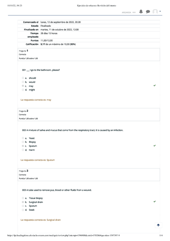Select the 'might' radio option
The height and width of the screenshot is (241, 170).
23,90
